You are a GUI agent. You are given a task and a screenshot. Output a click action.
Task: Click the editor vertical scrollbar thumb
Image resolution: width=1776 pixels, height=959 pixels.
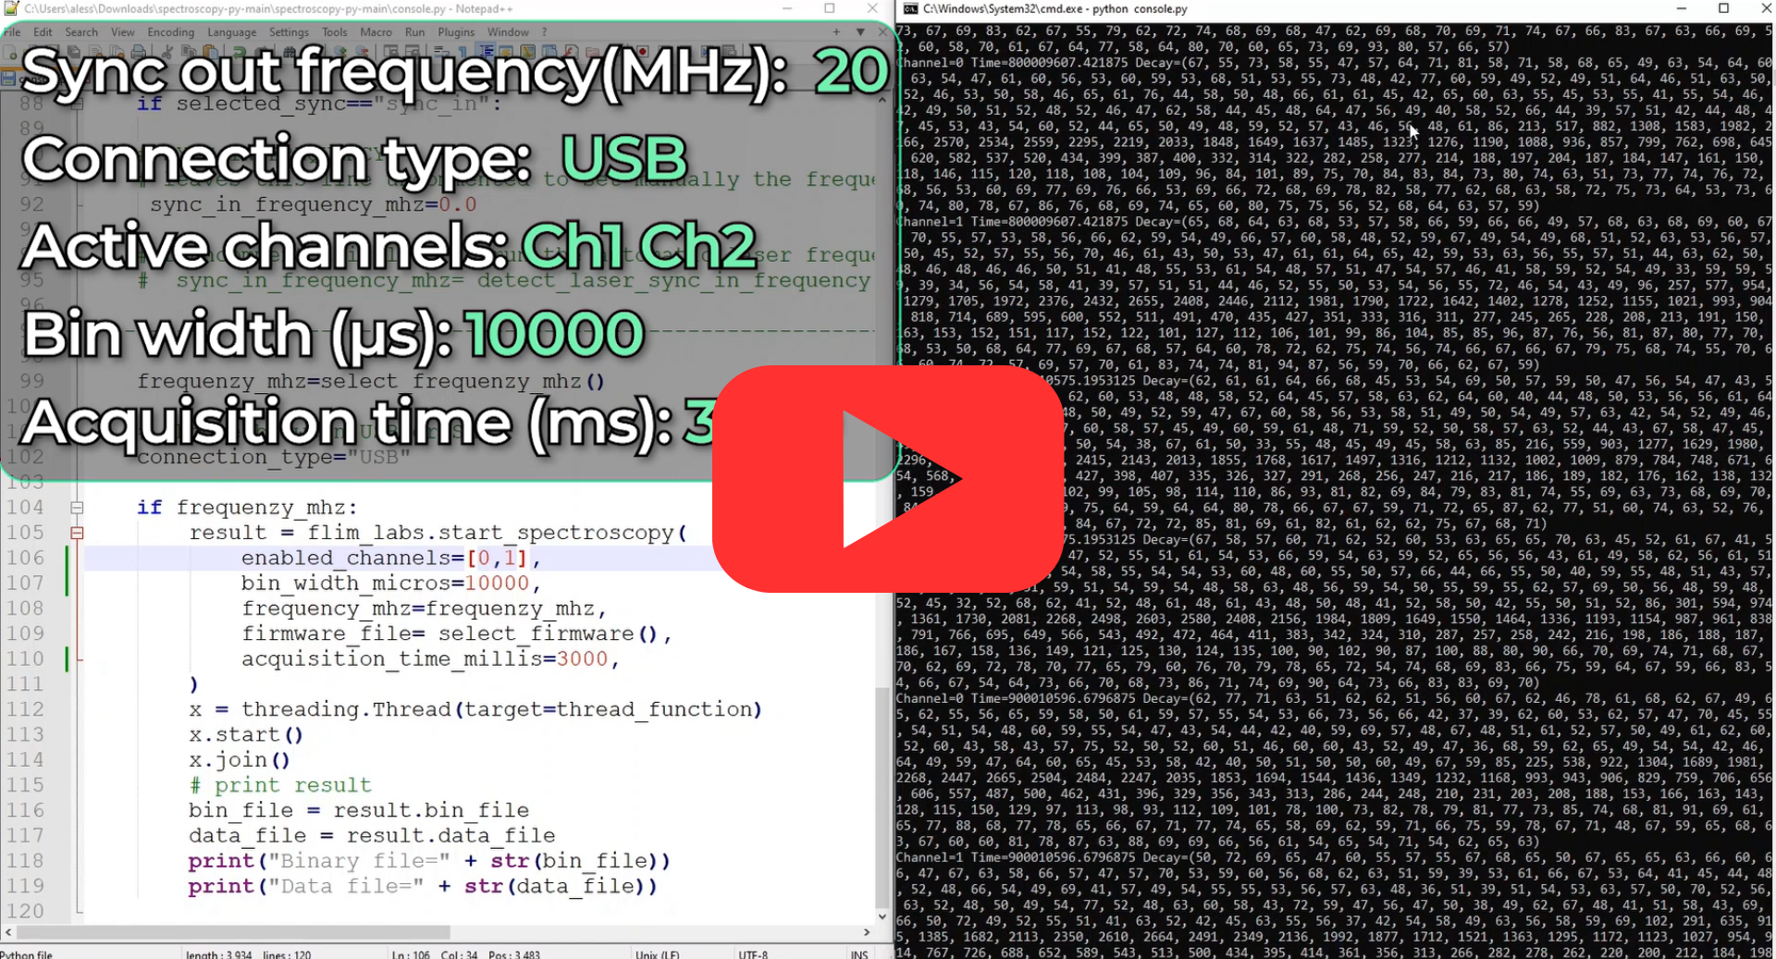(x=882, y=798)
